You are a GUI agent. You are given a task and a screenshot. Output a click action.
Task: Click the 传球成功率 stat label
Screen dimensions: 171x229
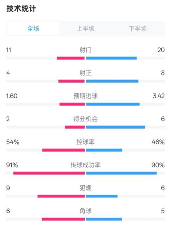85,165
